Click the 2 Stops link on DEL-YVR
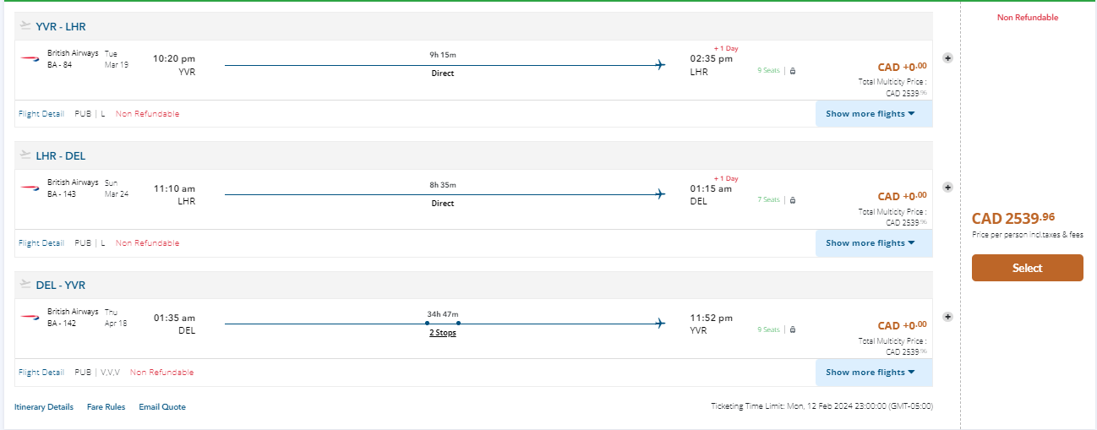1097x430 pixels. (x=442, y=333)
